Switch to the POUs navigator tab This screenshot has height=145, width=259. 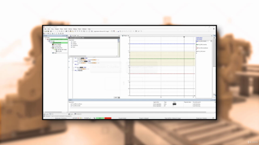point(51,114)
